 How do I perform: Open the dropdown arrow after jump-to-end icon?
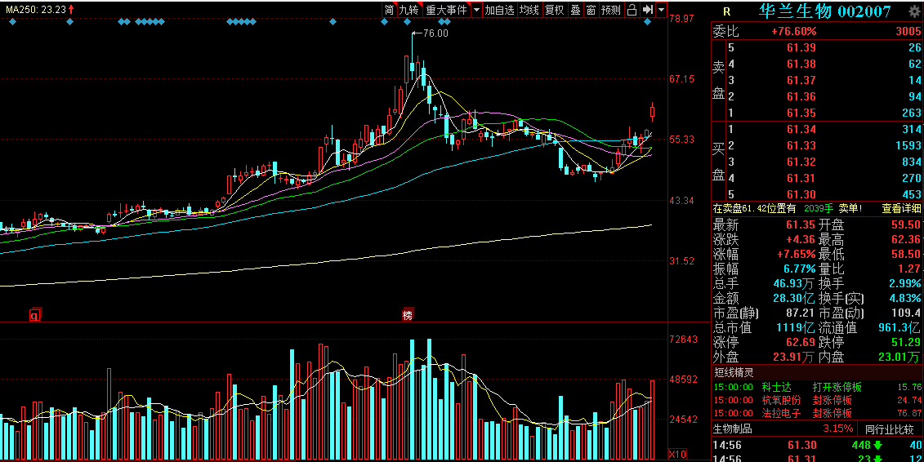661,10
